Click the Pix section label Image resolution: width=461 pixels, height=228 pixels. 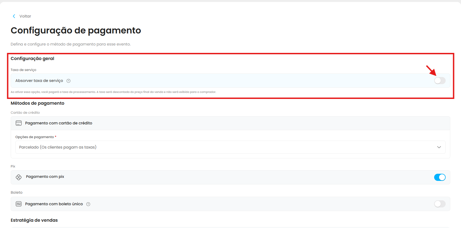(x=13, y=166)
